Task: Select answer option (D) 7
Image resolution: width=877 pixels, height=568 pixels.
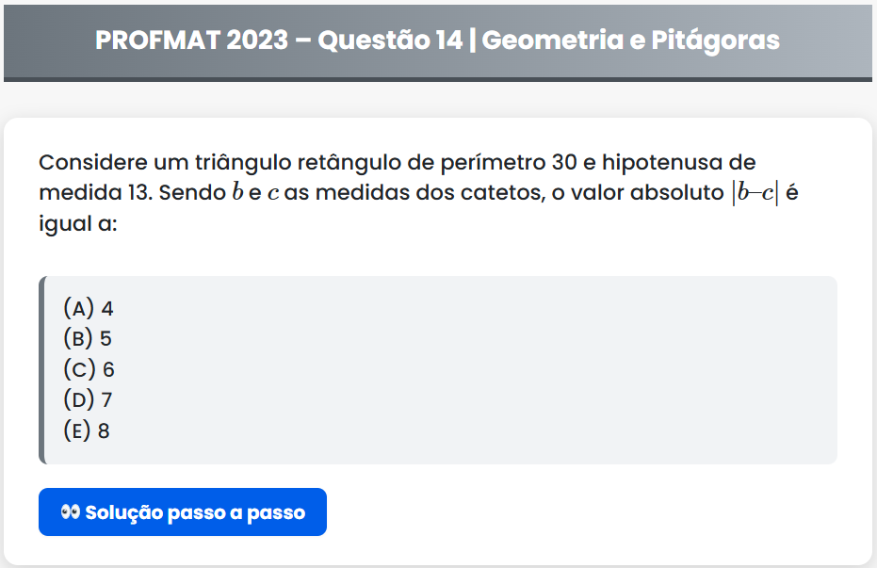Action: (x=88, y=400)
